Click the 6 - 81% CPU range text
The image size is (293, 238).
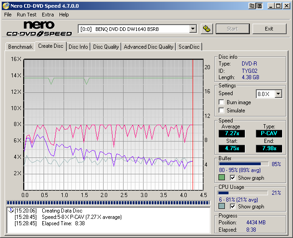(x=238, y=200)
